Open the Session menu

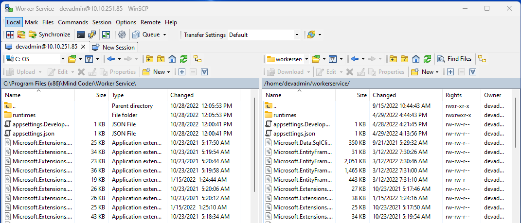point(102,22)
